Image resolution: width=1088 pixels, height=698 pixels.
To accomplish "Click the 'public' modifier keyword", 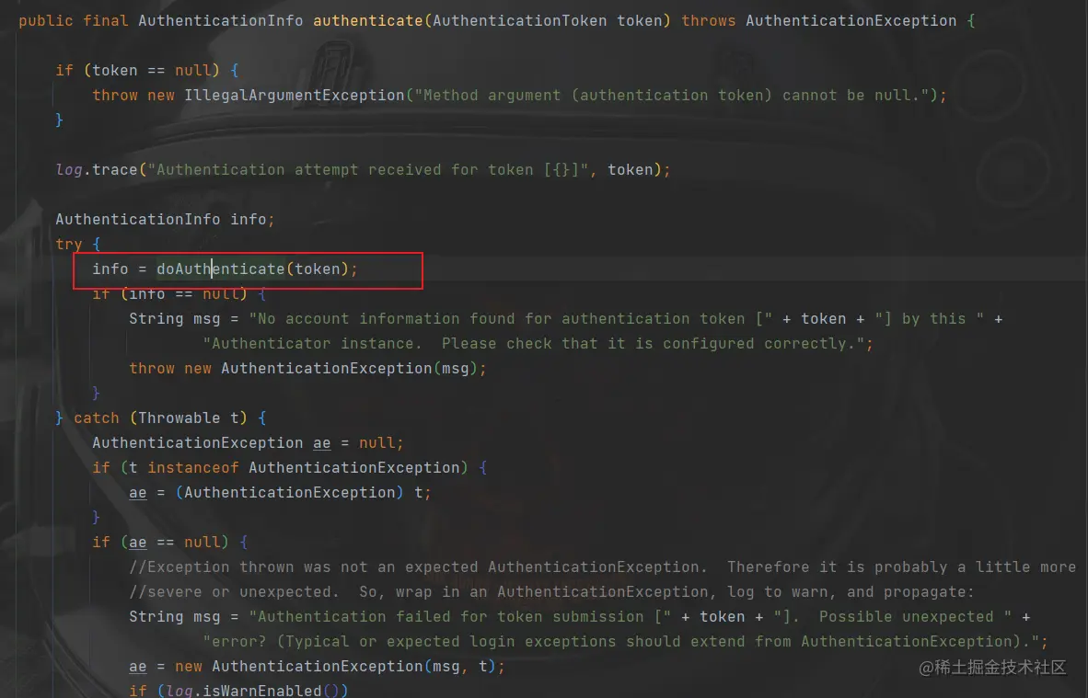I will [x=46, y=21].
